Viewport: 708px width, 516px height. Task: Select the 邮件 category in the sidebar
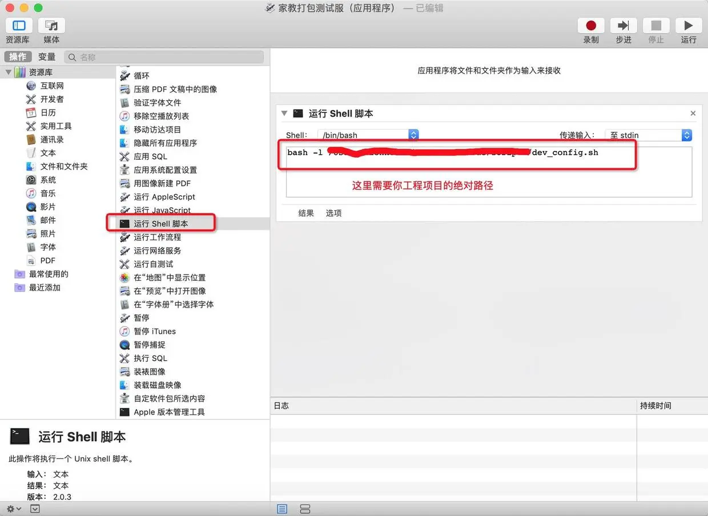[x=47, y=220]
